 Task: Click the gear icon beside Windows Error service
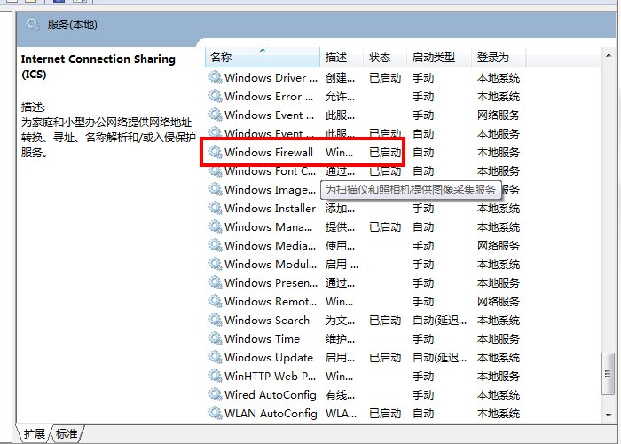[215, 96]
